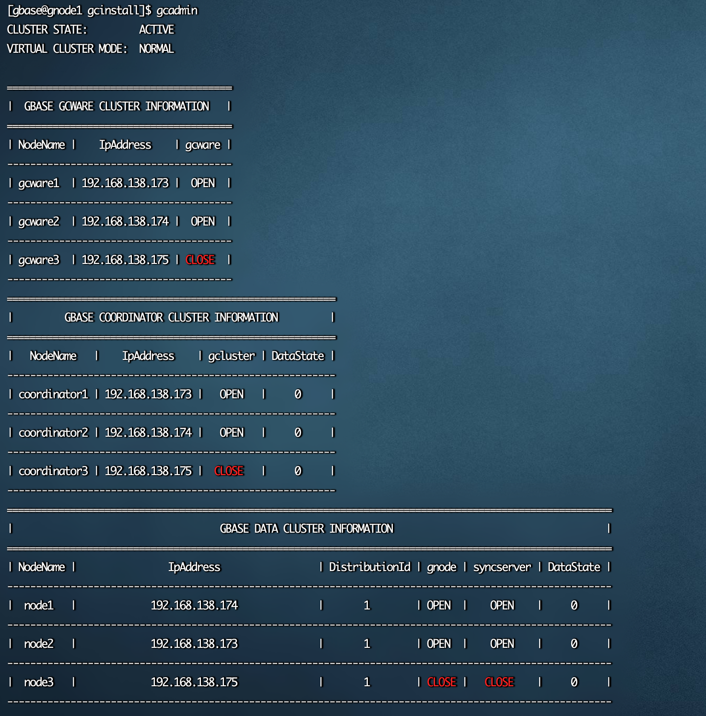The image size is (706, 716).
Task: Click IpAddress header in the coordinator table
Action: [x=148, y=356]
